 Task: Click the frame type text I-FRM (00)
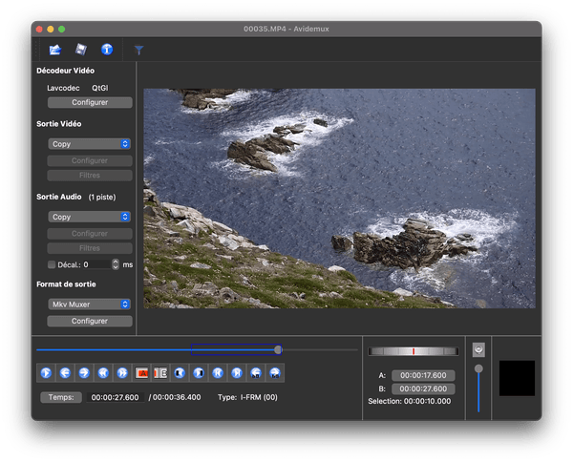click(259, 397)
